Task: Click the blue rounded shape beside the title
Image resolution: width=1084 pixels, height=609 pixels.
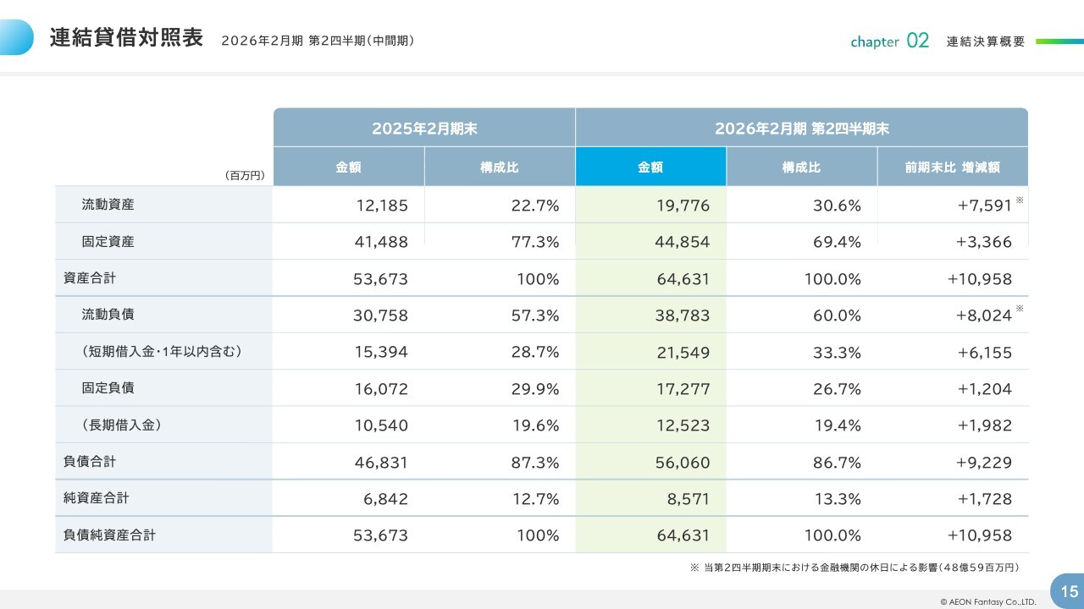Action: 16,37
